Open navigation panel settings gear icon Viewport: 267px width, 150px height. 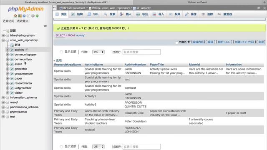(x=33, y=16)
